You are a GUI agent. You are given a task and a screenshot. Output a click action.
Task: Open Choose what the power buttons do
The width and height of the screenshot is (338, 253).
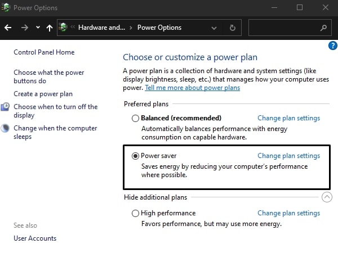click(x=48, y=76)
